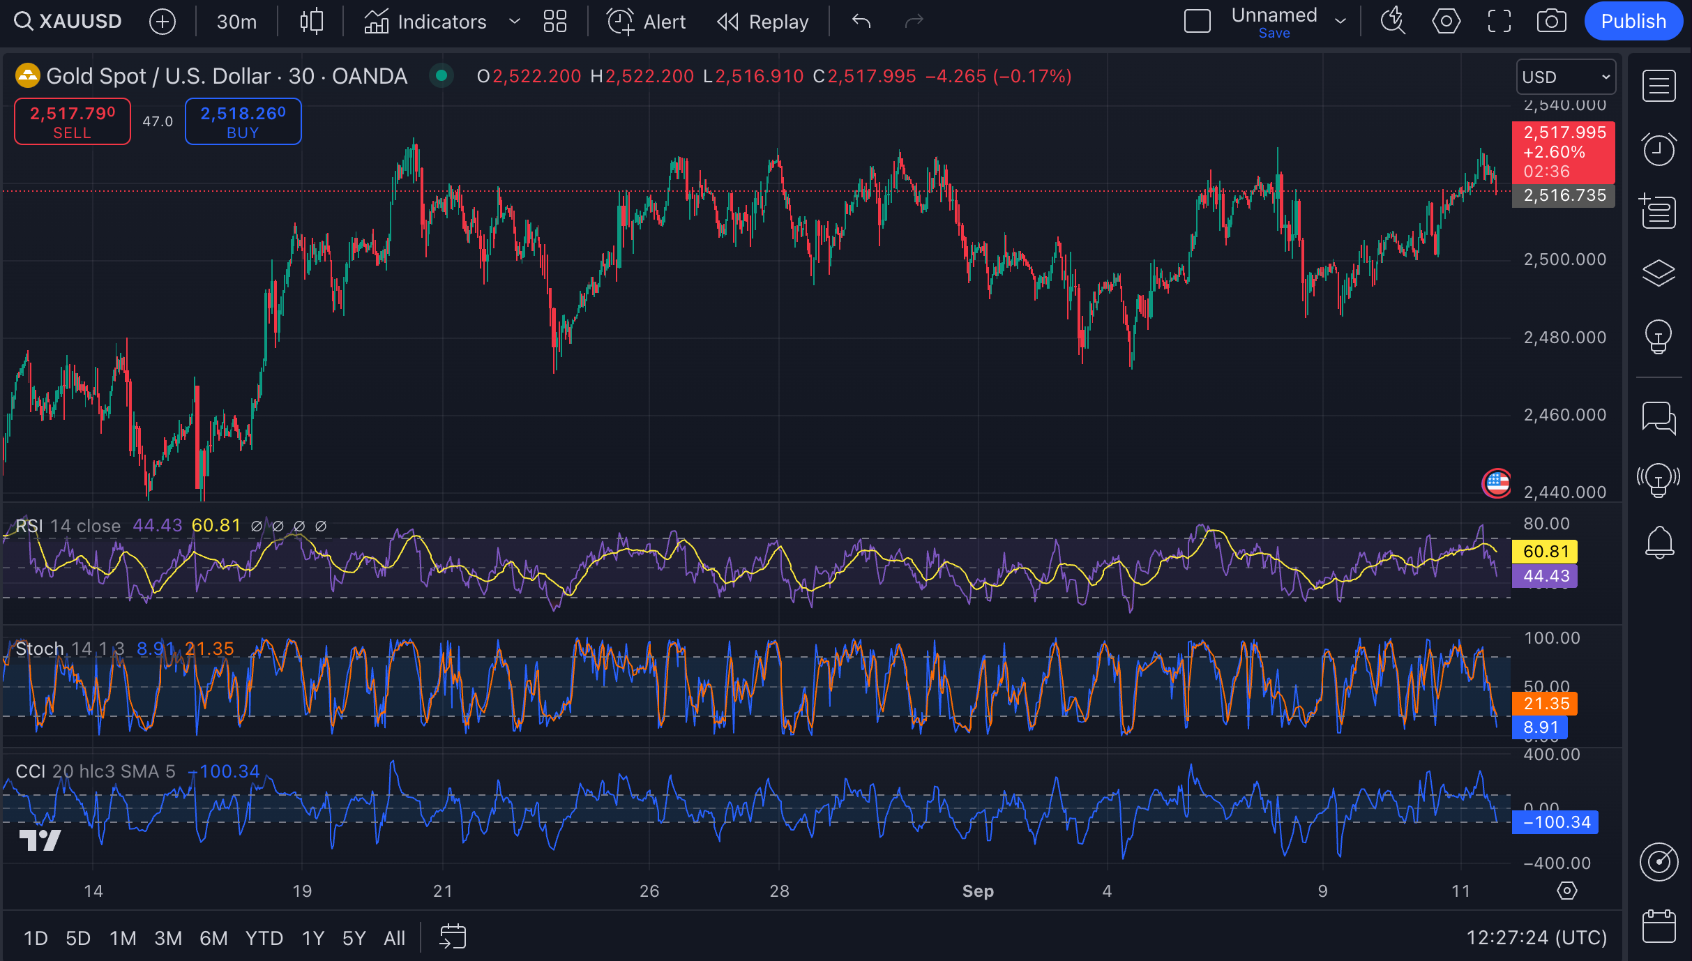Select the 1M time range
Screen dimensions: 1692x961
point(123,938)
